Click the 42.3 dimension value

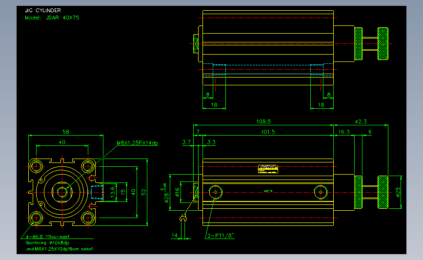click(x=361, y=121)
